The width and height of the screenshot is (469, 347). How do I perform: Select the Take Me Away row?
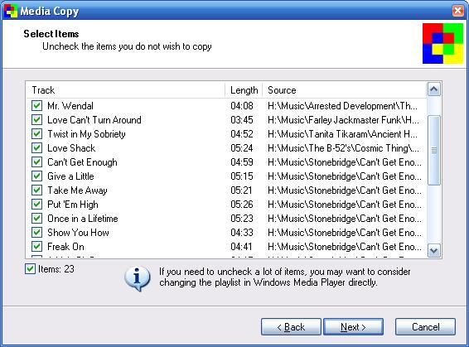click(226, 190)
